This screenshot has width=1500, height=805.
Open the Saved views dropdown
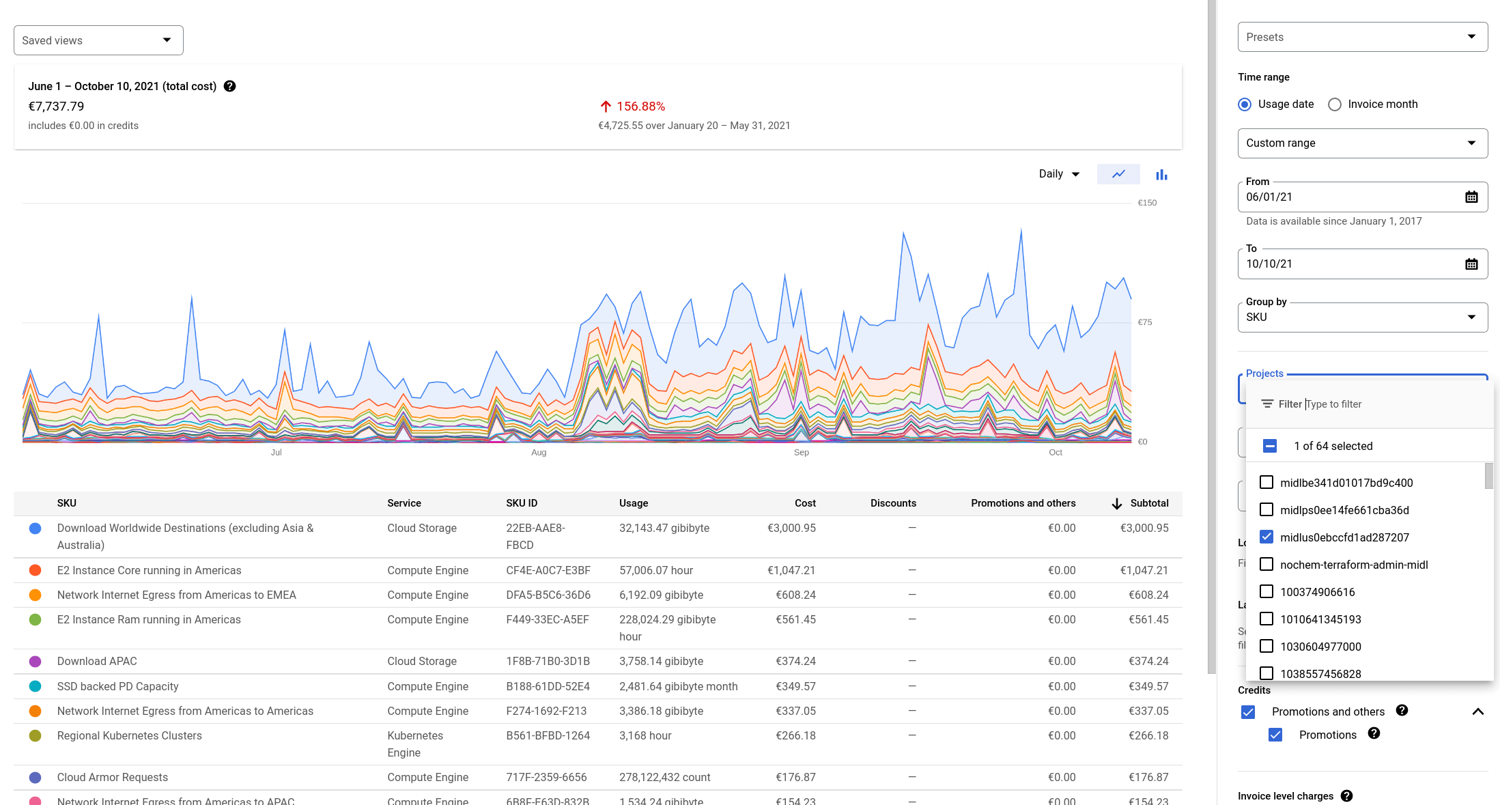(x=98, y=40)
